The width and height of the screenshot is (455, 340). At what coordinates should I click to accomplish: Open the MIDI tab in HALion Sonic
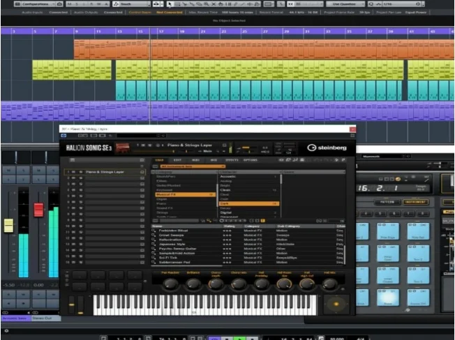[x=195, y=160]
